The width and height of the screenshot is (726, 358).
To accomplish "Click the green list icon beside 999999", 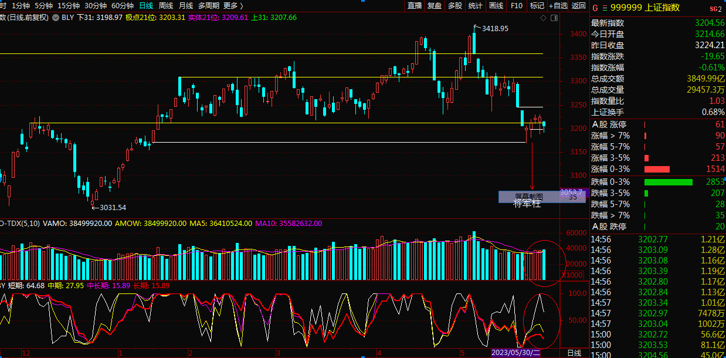I will point(604,8).
